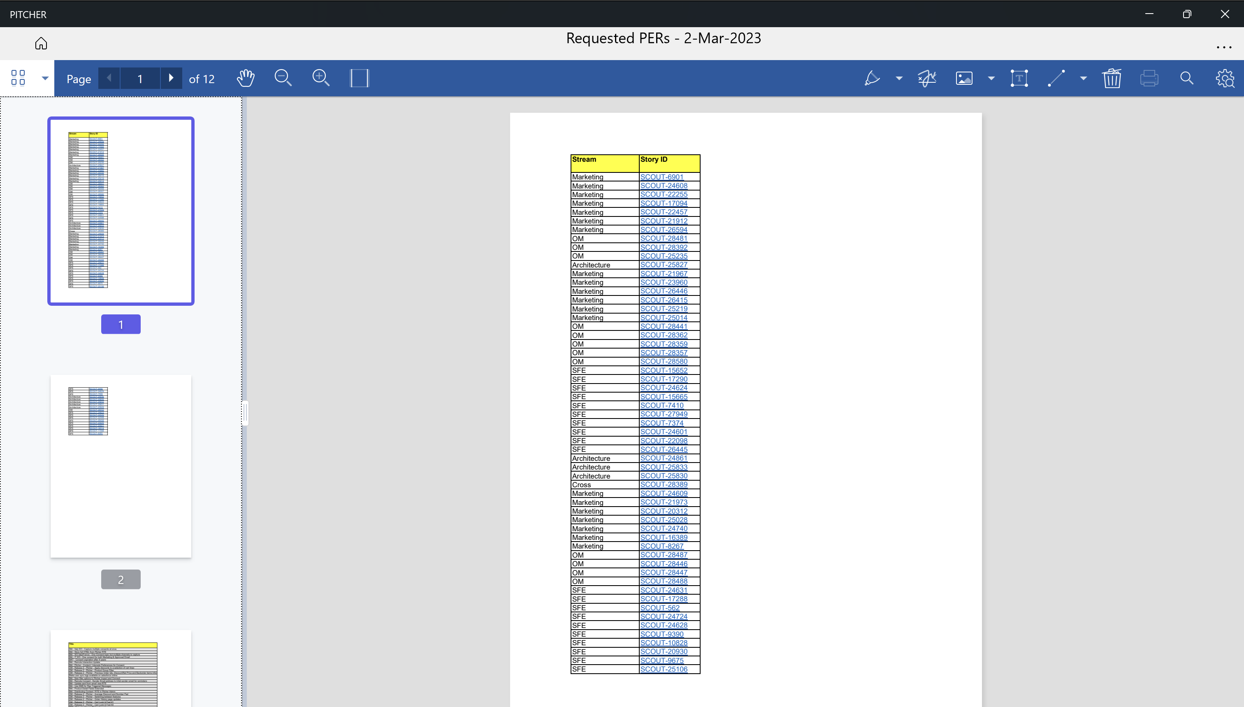Select the highlighter pen tool

[872, 78]
